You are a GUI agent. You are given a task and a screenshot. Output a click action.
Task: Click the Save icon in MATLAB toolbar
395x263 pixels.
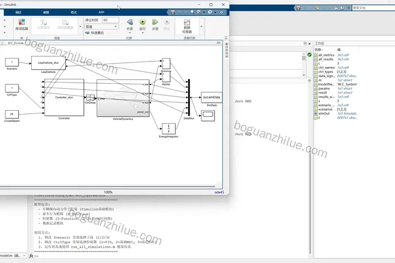point(298,8)
